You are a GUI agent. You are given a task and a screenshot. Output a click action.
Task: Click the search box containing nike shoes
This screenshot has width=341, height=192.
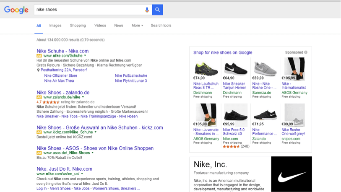pos(88,10)
